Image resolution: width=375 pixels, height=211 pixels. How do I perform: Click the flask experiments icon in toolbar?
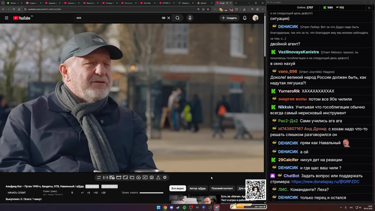click(158, 178)
